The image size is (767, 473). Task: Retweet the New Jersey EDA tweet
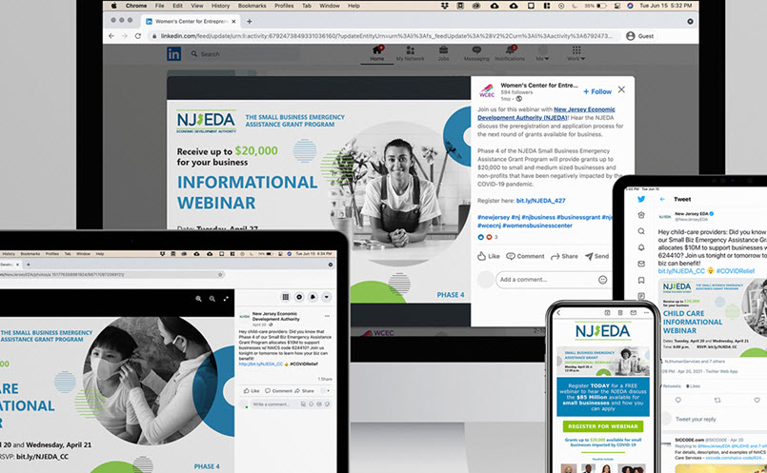pos(717,400)
